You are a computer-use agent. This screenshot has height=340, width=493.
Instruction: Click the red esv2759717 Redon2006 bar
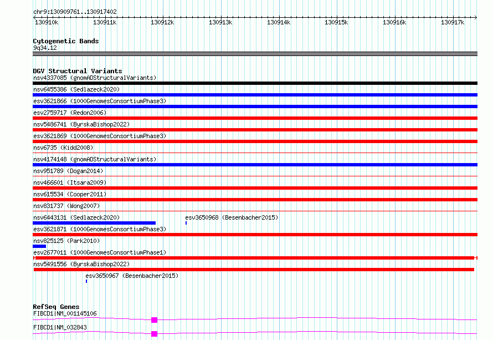[255, 118]
